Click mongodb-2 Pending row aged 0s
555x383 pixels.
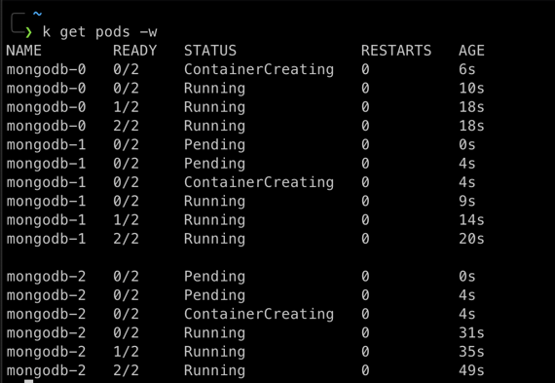pos(245,277)
